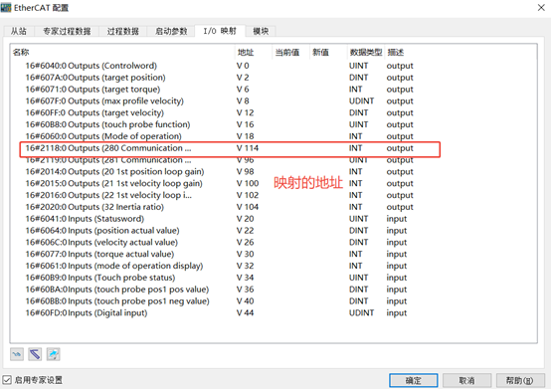Click address cell V 20
Viewport: 551px width, 389px height.
[x=246, y=219]
